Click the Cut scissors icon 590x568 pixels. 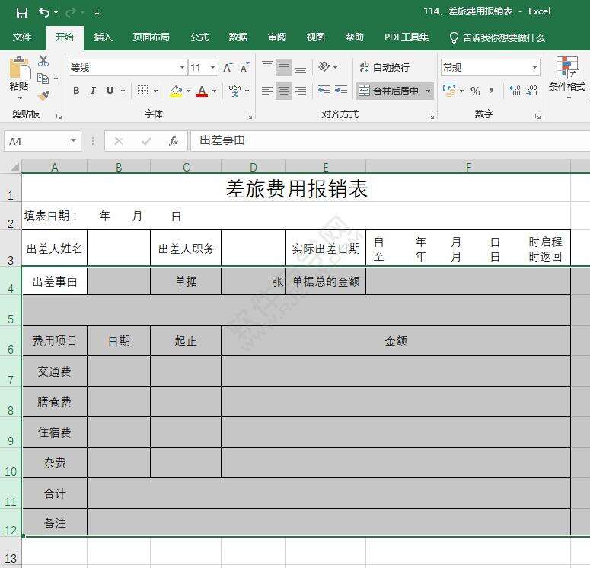pos(43,61)
